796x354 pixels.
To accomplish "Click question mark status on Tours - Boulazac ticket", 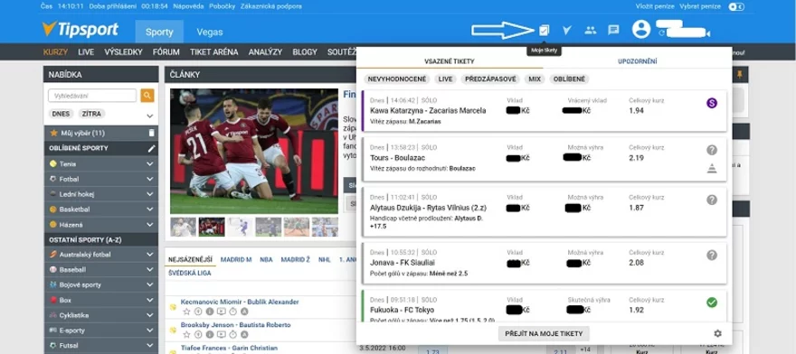I will coord(712,150).
